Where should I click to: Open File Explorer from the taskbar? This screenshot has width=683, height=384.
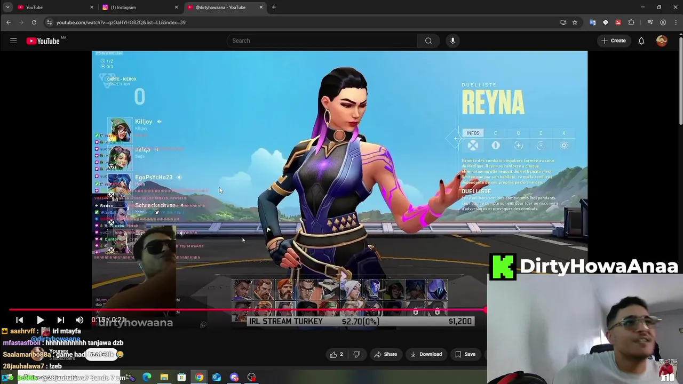164,377
